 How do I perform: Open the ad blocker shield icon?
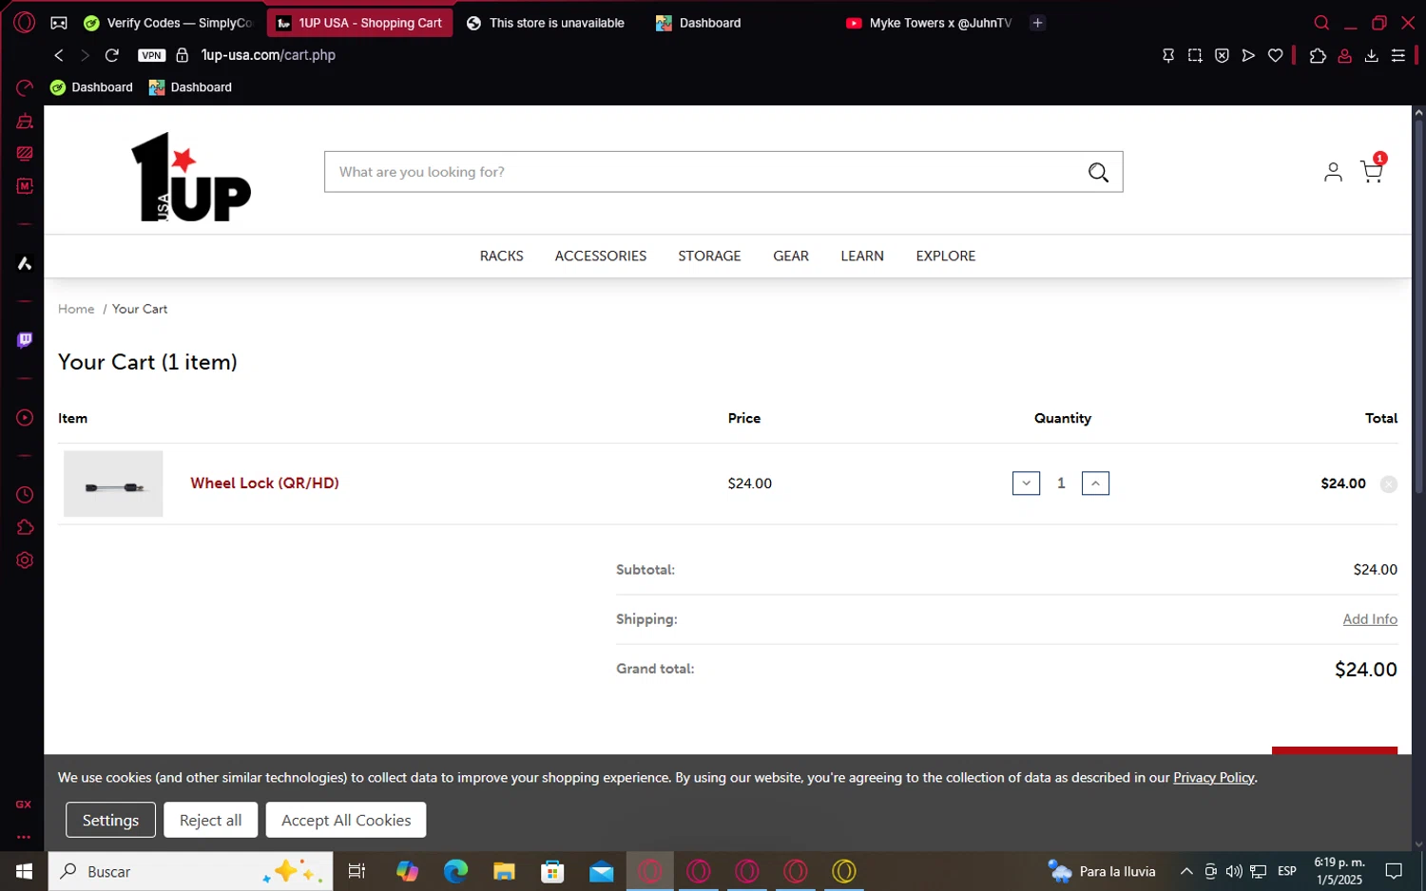coord(1222,56)
